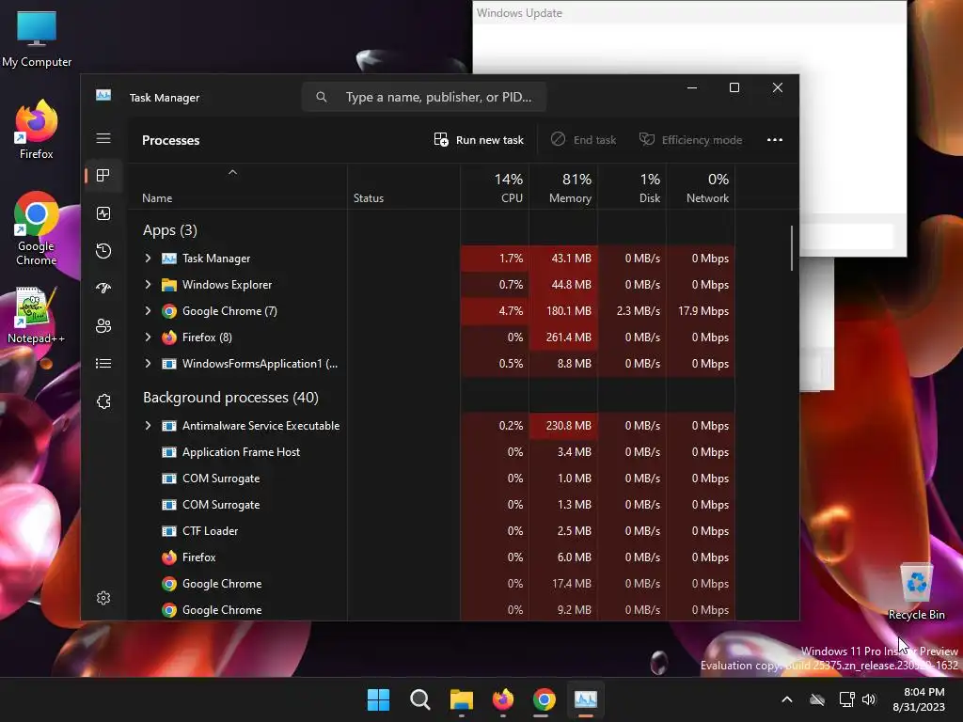Select Notepad++ desktop shortcut
This screenshot has width=963, height=722.
[37, 316]
